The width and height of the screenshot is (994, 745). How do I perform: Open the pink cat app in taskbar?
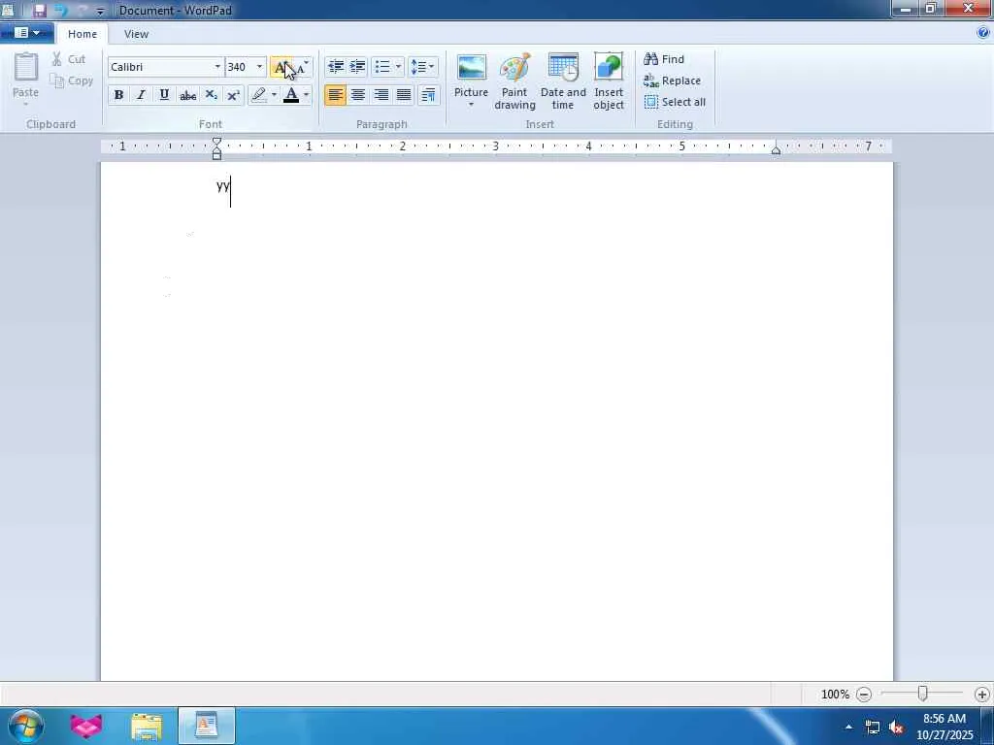point(86,726)
